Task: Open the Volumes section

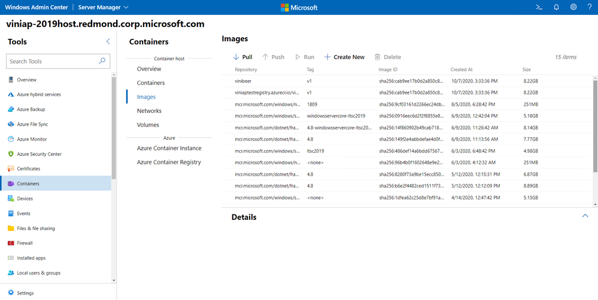Action: pyautogui.click(x=148, y=124)
